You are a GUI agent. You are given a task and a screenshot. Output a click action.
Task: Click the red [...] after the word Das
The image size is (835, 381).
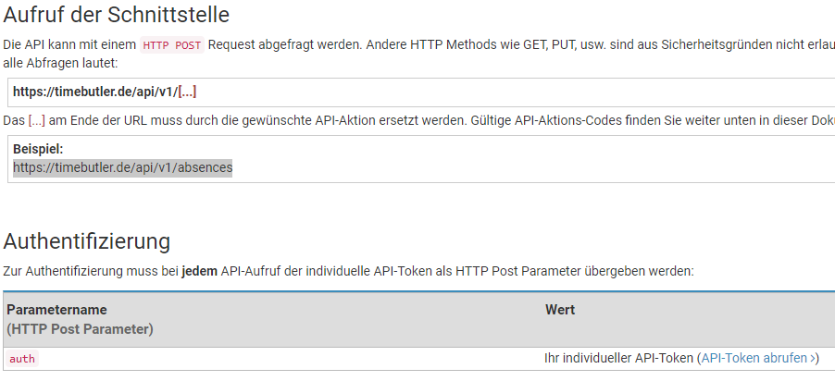[x=37, y=120]
